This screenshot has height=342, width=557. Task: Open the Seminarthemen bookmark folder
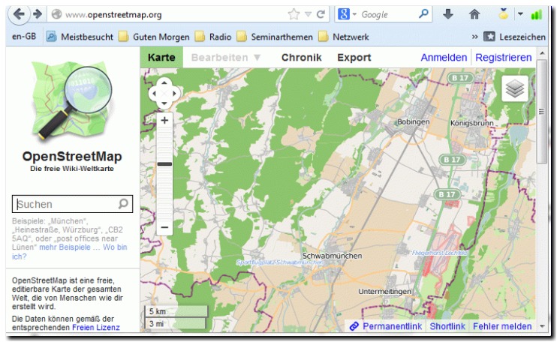point(275,37)
